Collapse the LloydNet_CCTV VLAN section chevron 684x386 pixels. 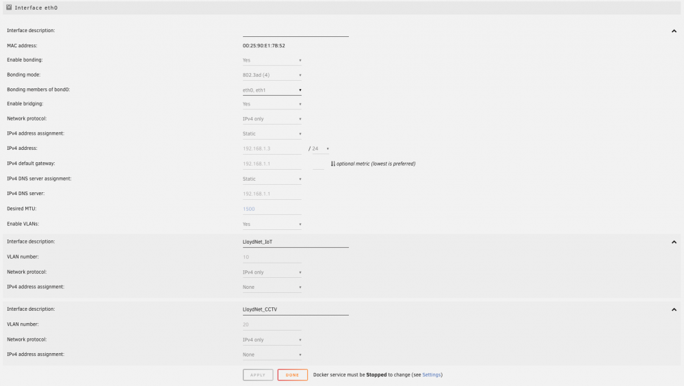click(x=674, y=309)
